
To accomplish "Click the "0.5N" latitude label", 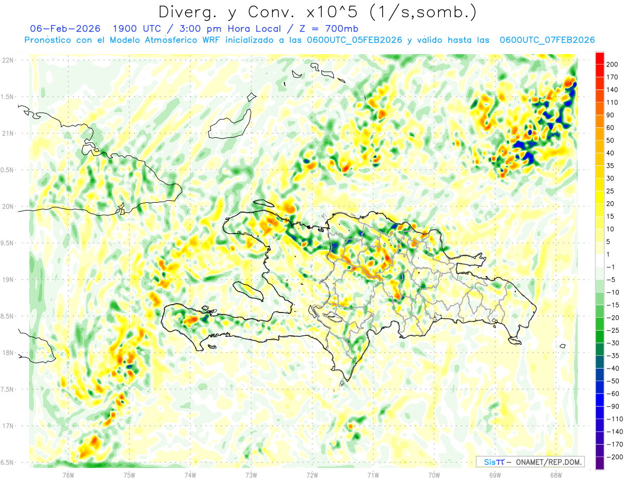I will (8, 170).
